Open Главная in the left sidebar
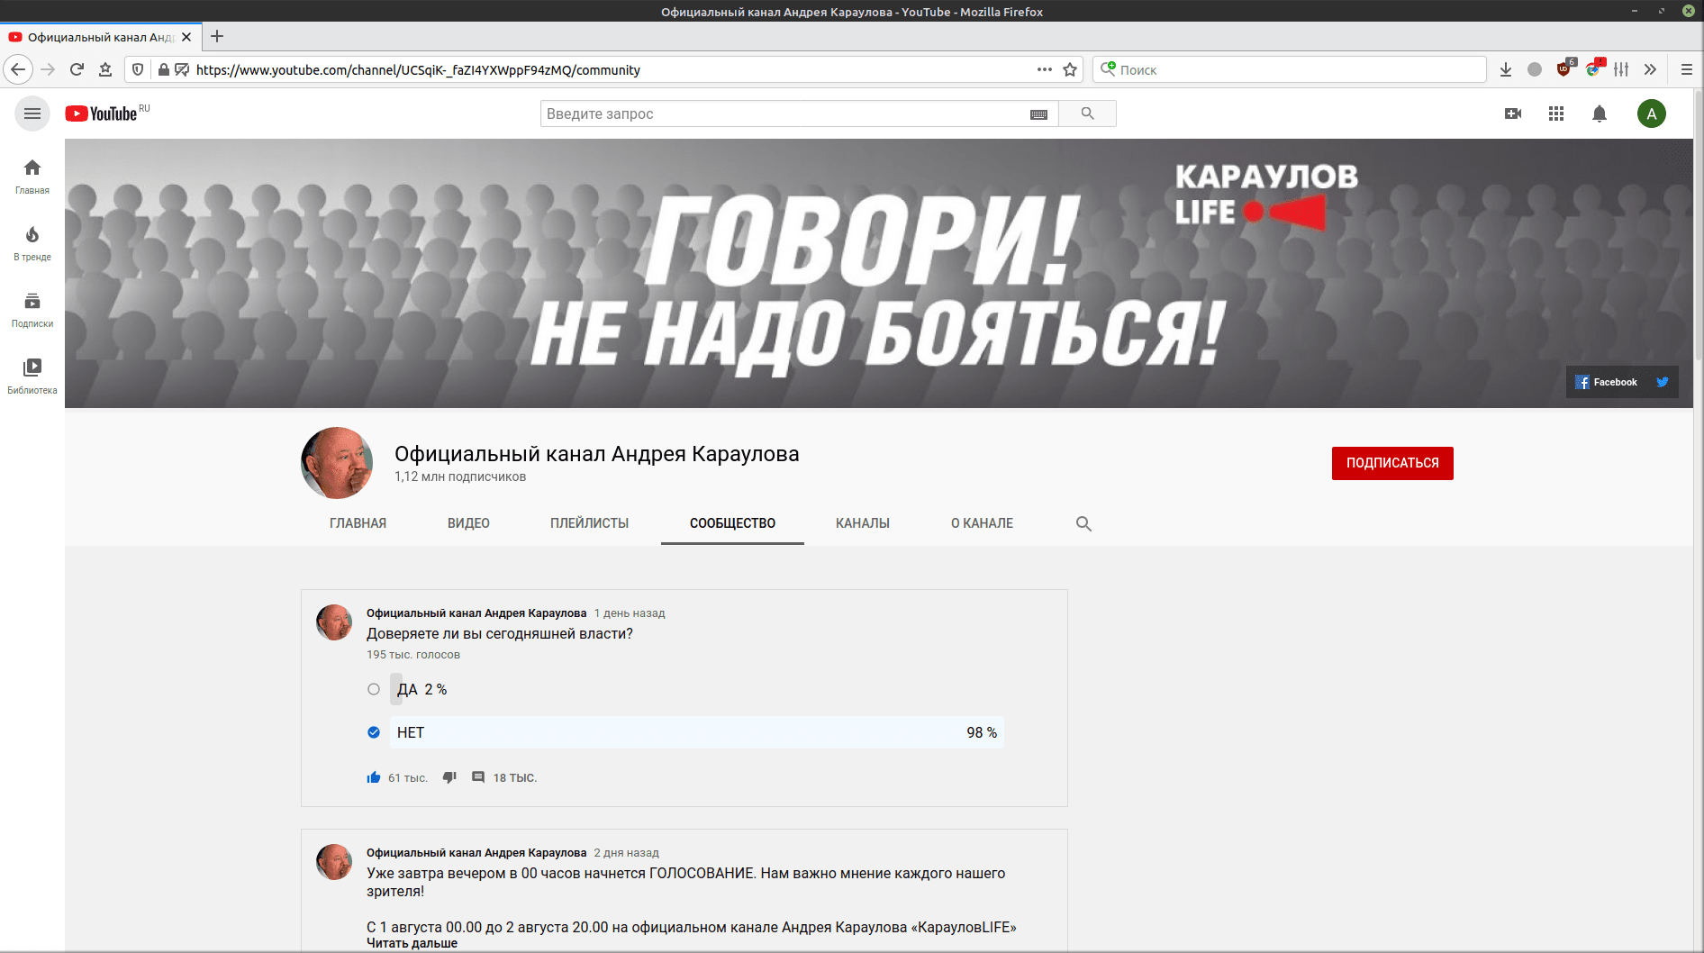 pyautogui.click(x=32, y=177)
